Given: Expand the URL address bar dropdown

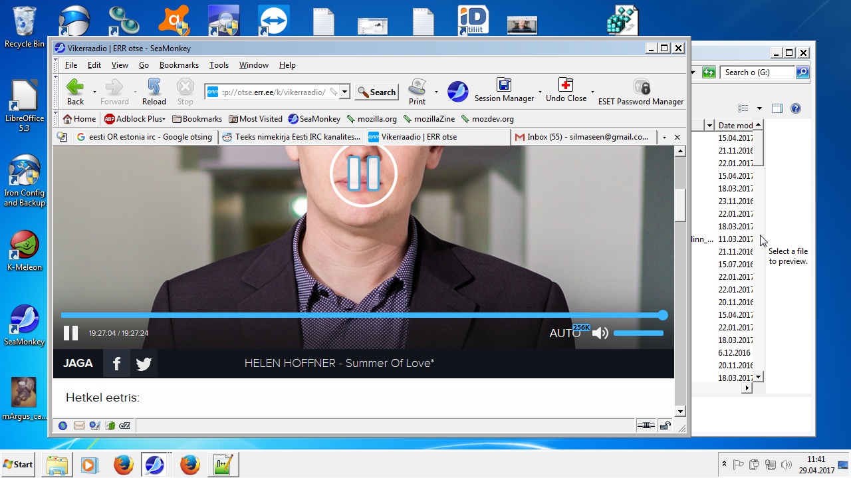Looking at the screenshot, I should pyautogui.click(x=344, y=92).
